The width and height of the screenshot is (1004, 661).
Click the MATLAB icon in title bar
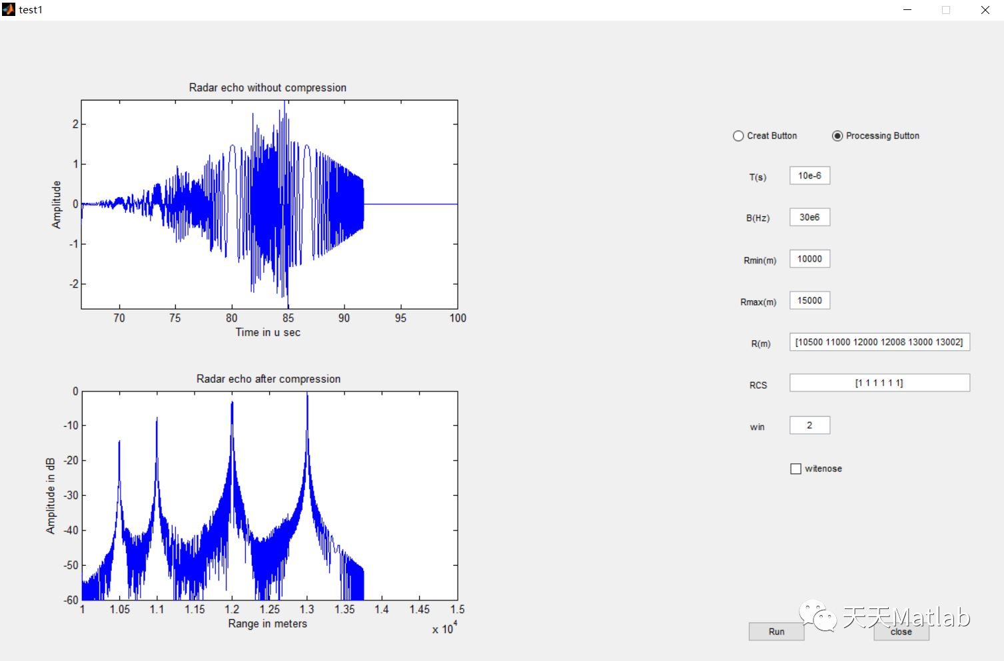click(8, 9)
